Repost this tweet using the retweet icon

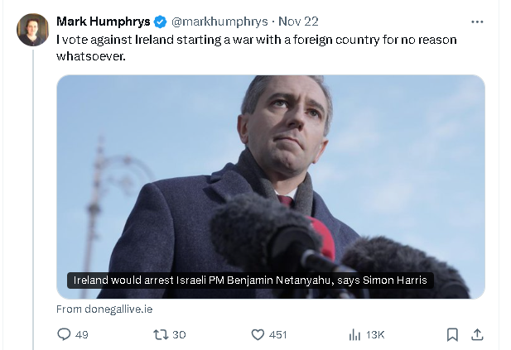(x=161, y=334)
